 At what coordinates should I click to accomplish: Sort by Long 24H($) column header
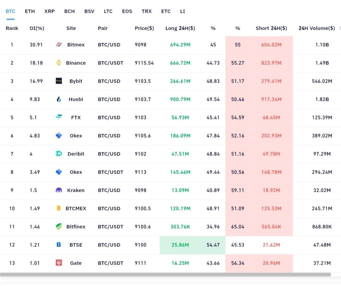(180, 28)
